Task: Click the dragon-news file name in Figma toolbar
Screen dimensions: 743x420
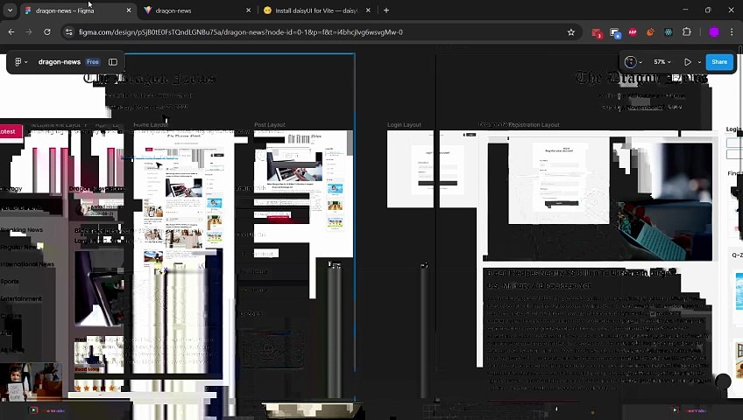Action: point(60,62)
